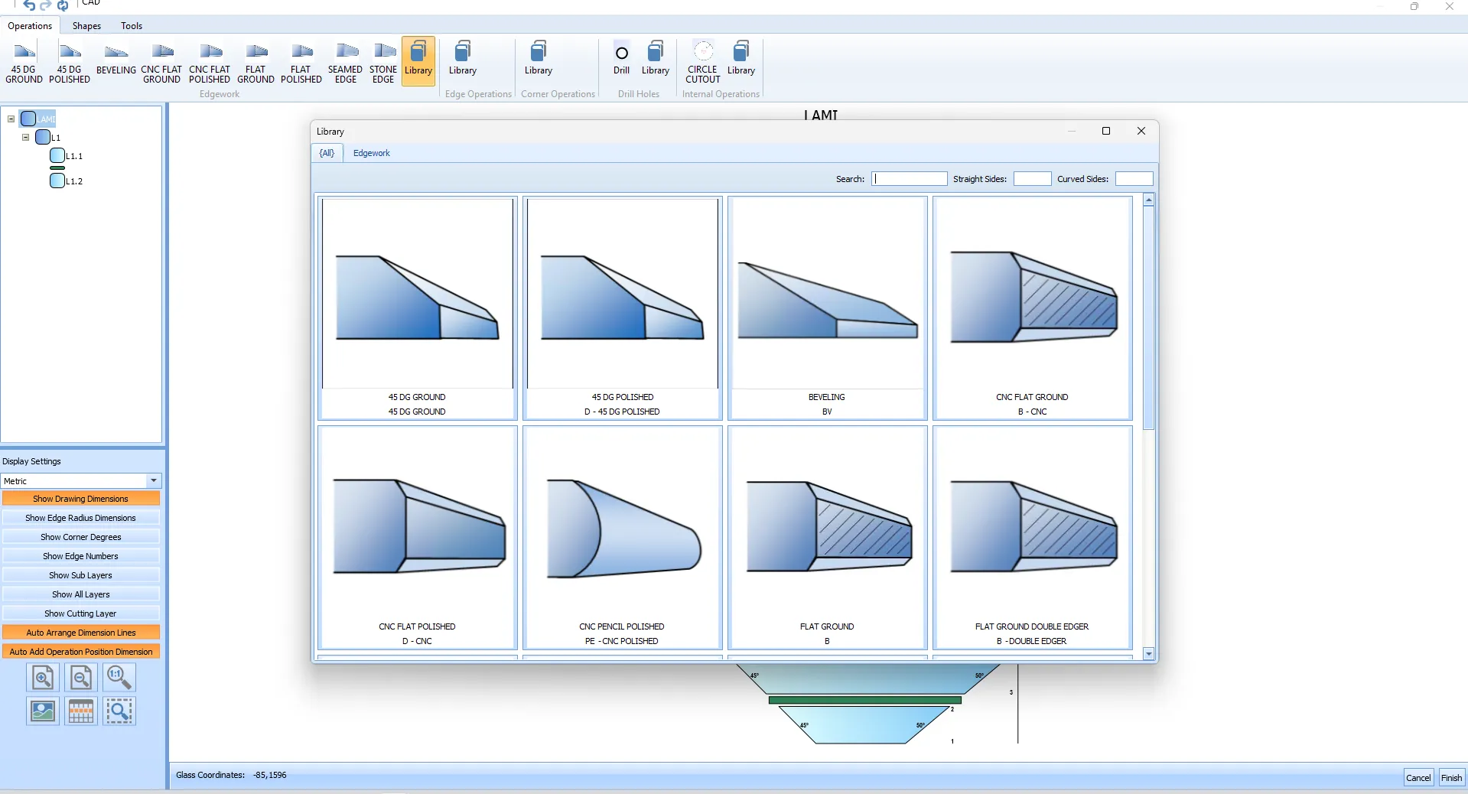Viewport: 1468px width, 794px height.
Task: Apply the SEAMED EDGE ribbon tool
Action: click(x=345, y=63)
